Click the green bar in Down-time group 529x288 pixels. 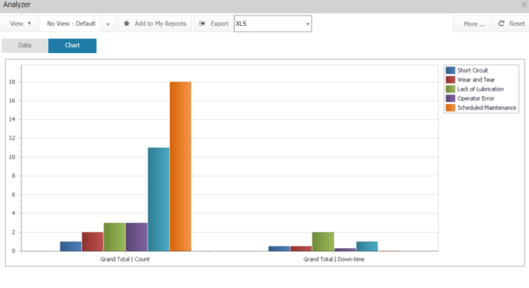click(323, 241)
